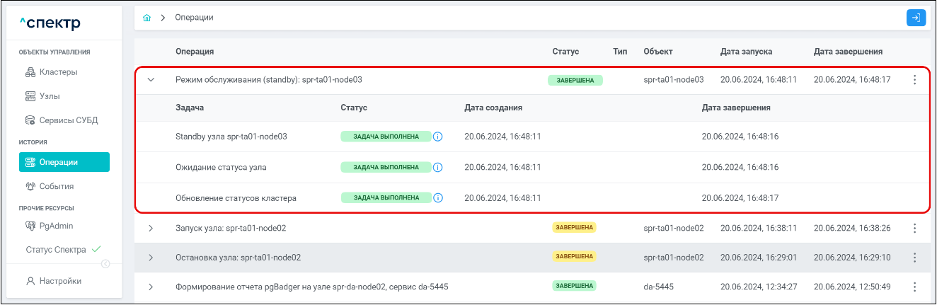Click Операции breadcrumb text
The height and width of the screenshot is (305, 937).
[195, 17]
